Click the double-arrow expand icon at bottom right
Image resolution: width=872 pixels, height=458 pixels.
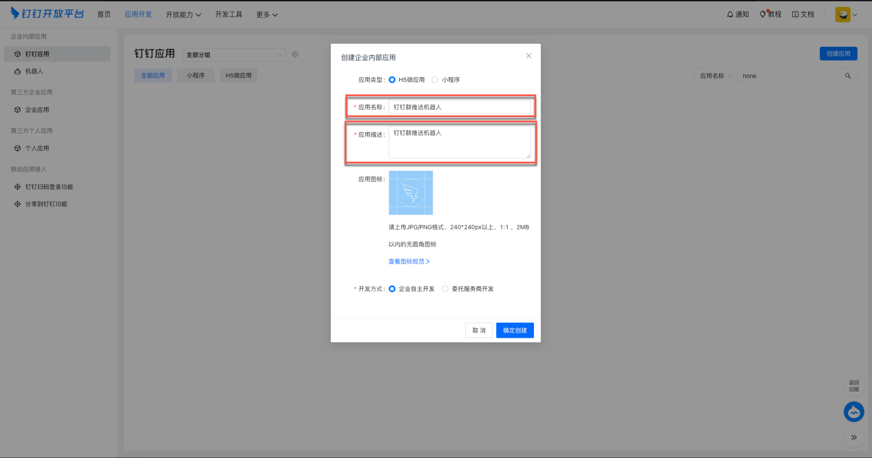pos(854,437)
